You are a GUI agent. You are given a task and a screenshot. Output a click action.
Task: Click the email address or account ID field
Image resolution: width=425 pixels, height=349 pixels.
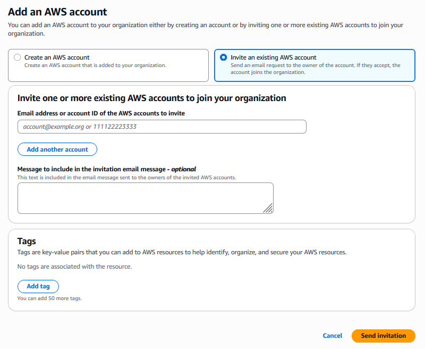coord(162,127)
